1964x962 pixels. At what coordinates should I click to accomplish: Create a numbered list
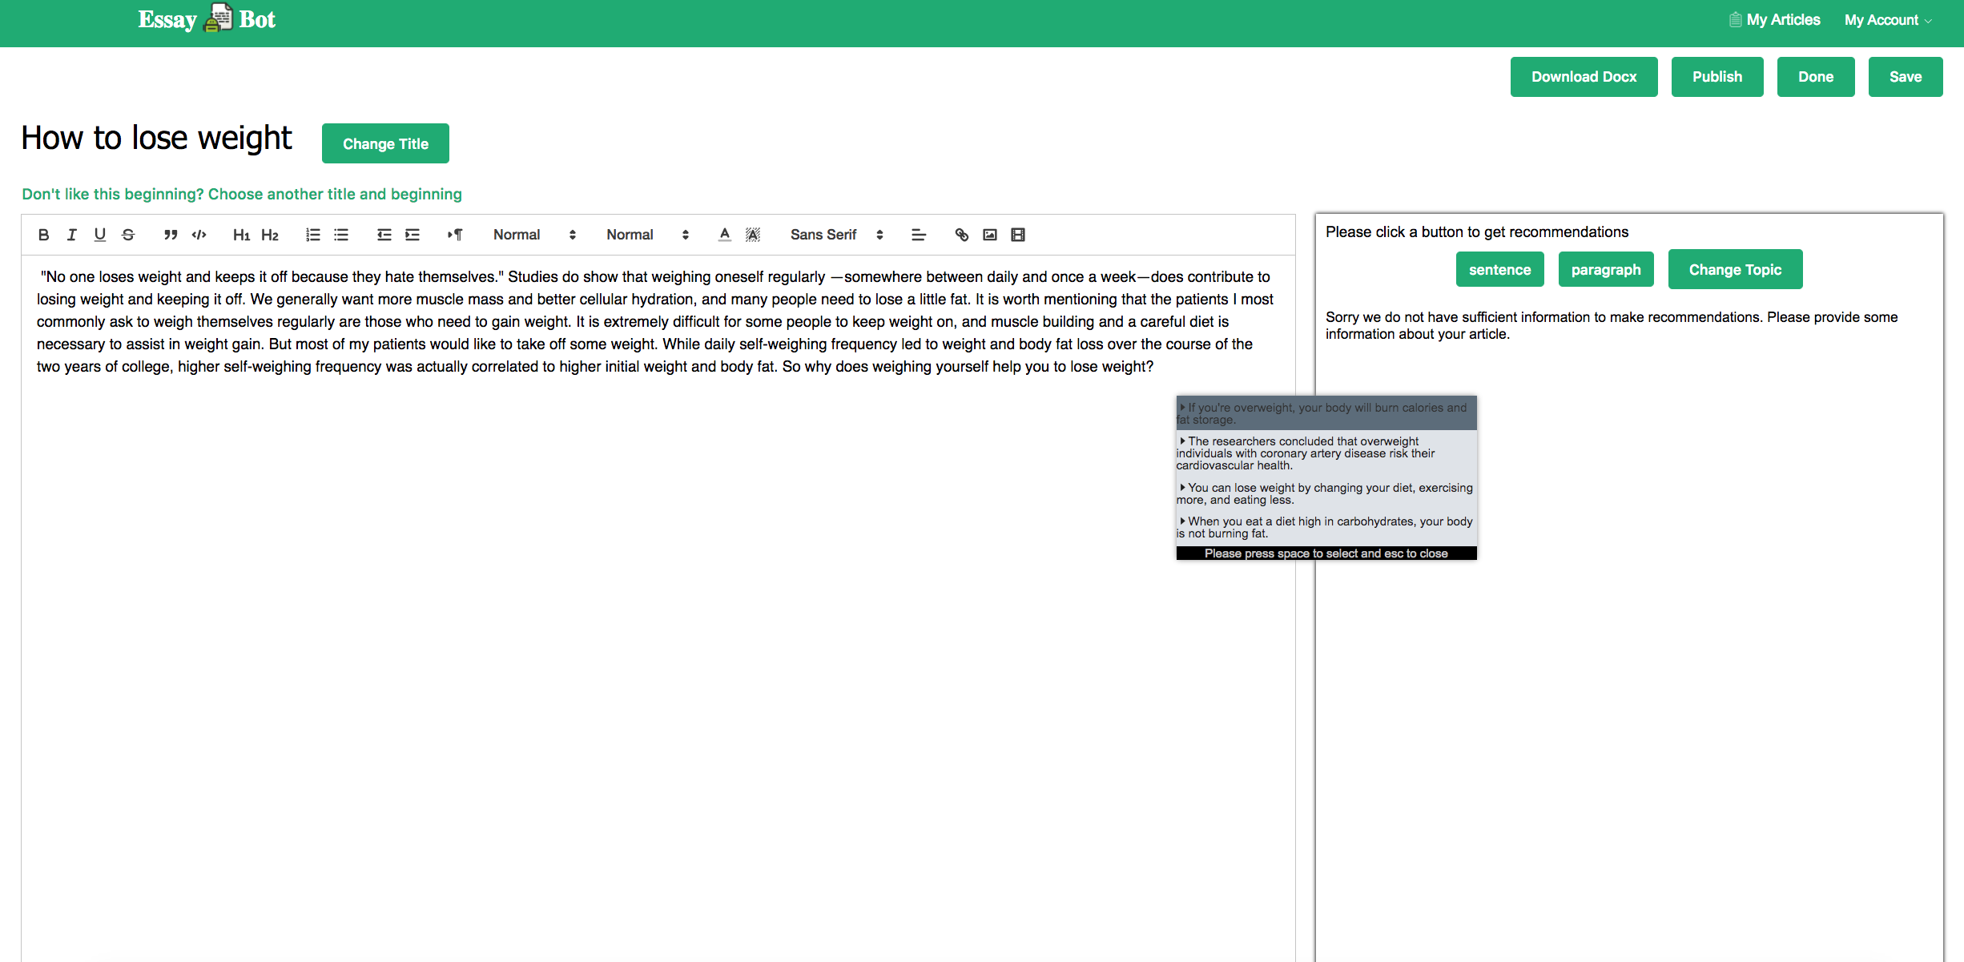(x=312, y=235)
